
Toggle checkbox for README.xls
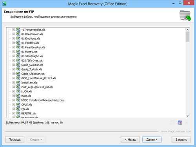[13, 113]
